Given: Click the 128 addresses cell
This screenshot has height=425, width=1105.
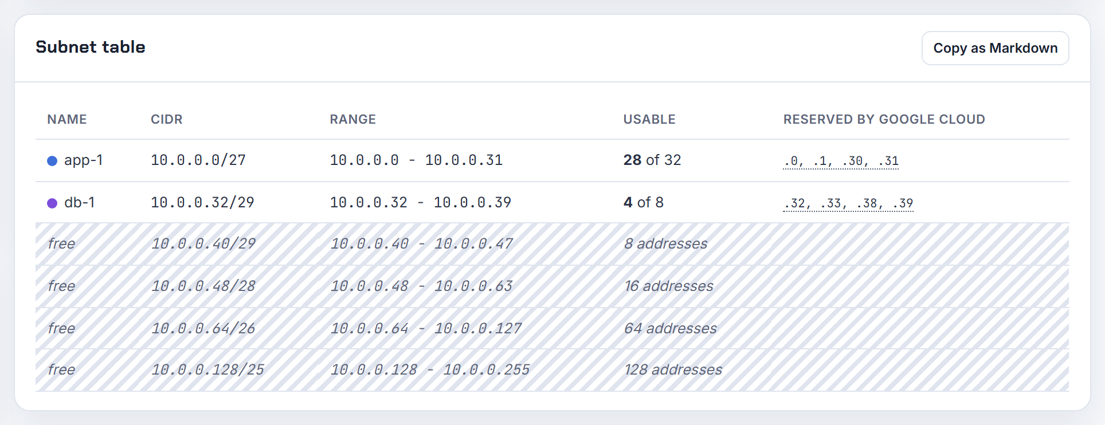Looking at the screenshot, I should [673, 370].
